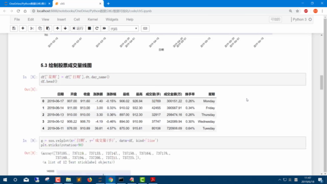Open the command palette keyboard icon
The width and height of the screenshot is (327, 184).
point(145,29)
